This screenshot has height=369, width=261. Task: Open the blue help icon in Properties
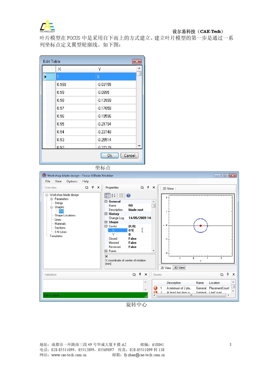[128, 195]
